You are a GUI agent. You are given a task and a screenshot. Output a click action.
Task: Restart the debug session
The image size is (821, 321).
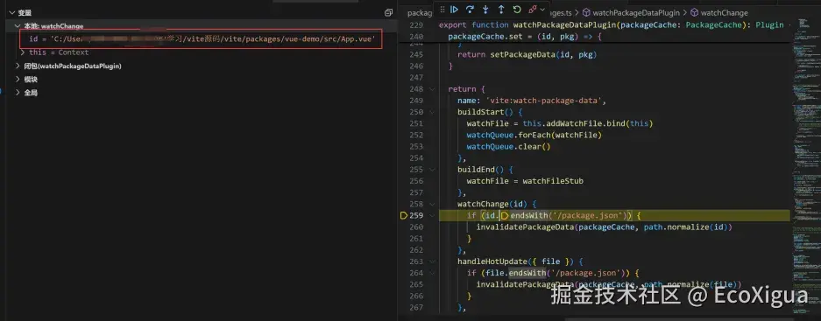[x=517, y=10]
